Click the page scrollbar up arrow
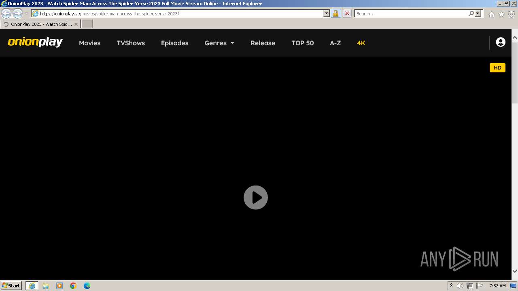 [515, 38]
